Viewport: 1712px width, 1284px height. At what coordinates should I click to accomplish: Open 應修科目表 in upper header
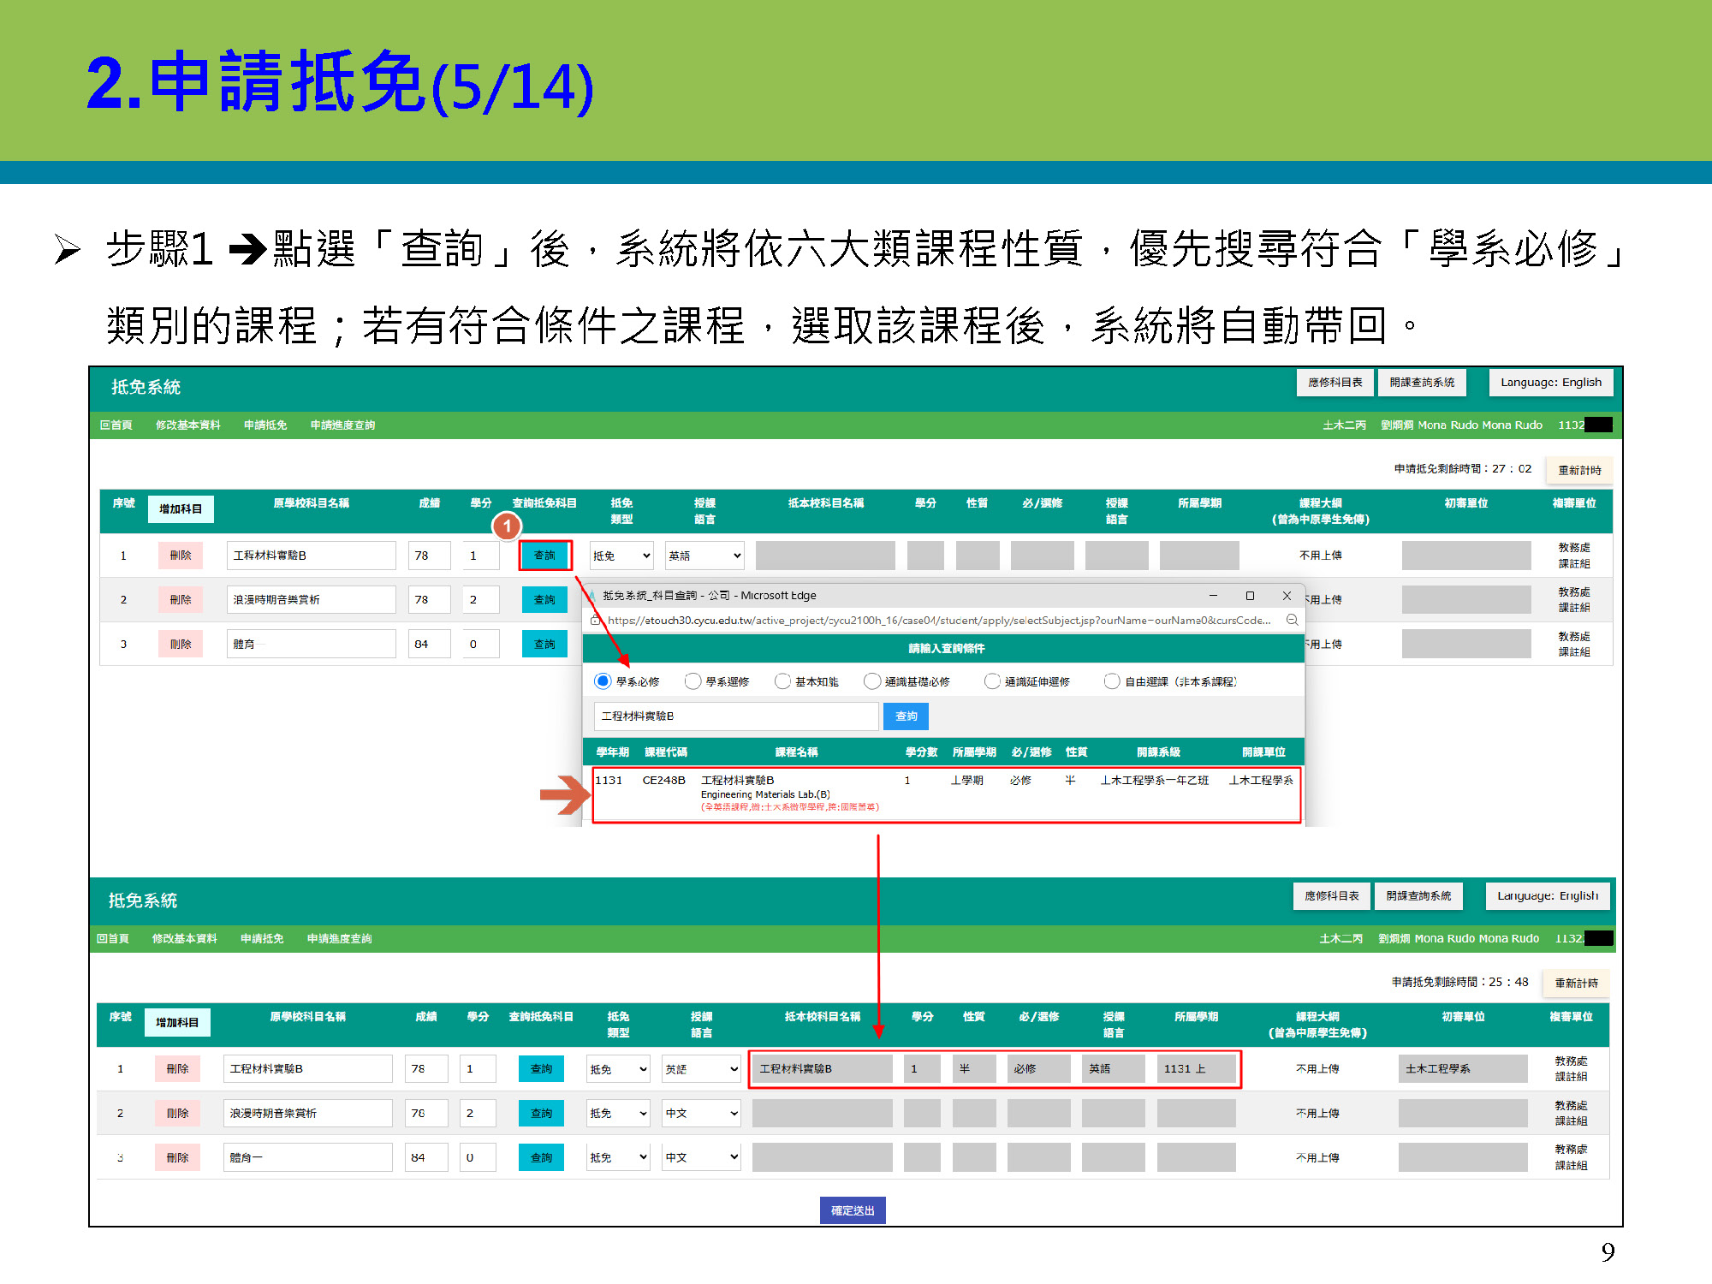tap(1335, 383)
